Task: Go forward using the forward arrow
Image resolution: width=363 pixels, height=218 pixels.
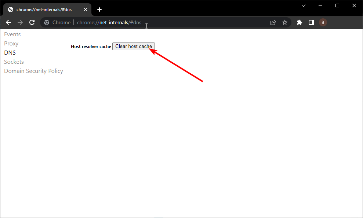Action: tap(20, 22)
